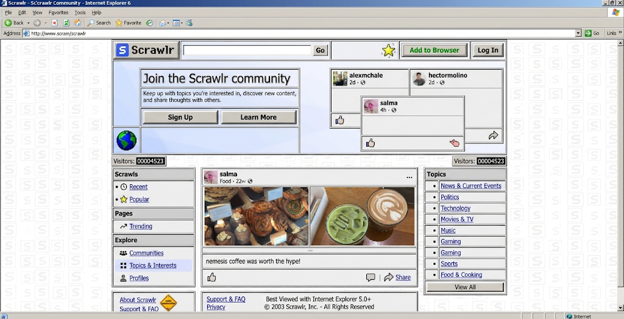Click the person icon next to Profiles
Viewport: 624px width, 319px height.
tap(123, 278)
